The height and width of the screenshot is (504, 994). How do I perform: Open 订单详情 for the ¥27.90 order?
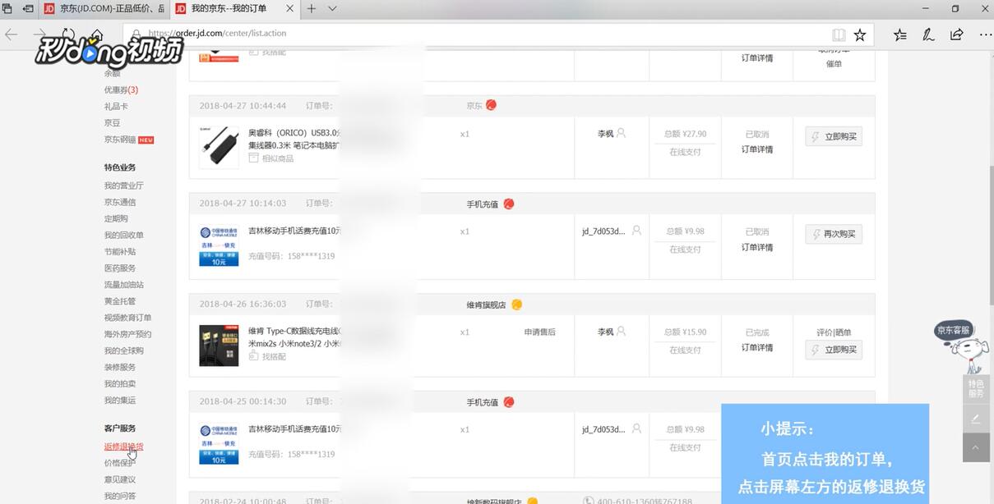tap(757, 149)
